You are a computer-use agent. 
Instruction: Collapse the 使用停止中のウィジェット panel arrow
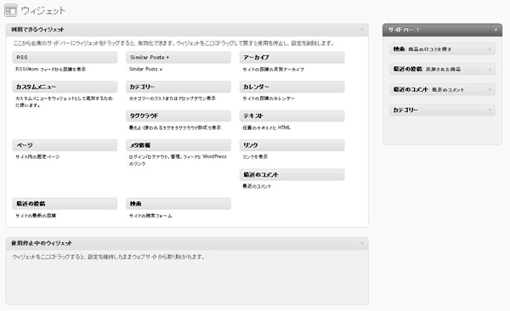point(362,243)
